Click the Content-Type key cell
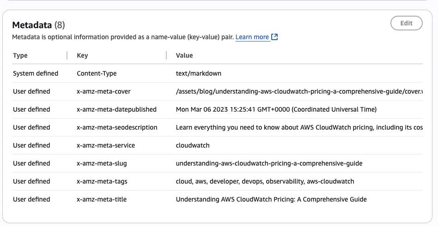 click(97, 73)
